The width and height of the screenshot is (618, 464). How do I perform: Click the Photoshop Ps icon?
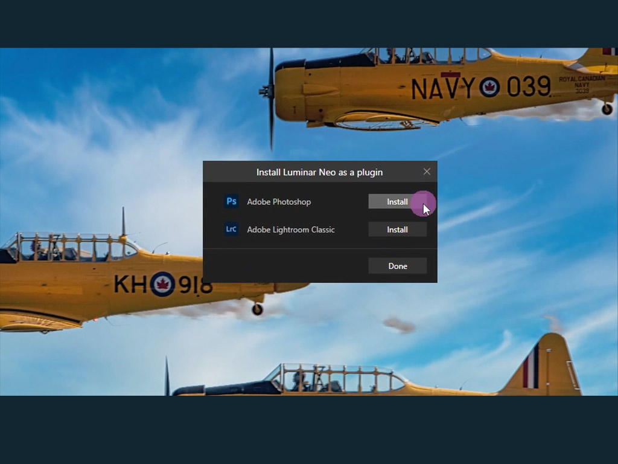click(x=231, y=202)
